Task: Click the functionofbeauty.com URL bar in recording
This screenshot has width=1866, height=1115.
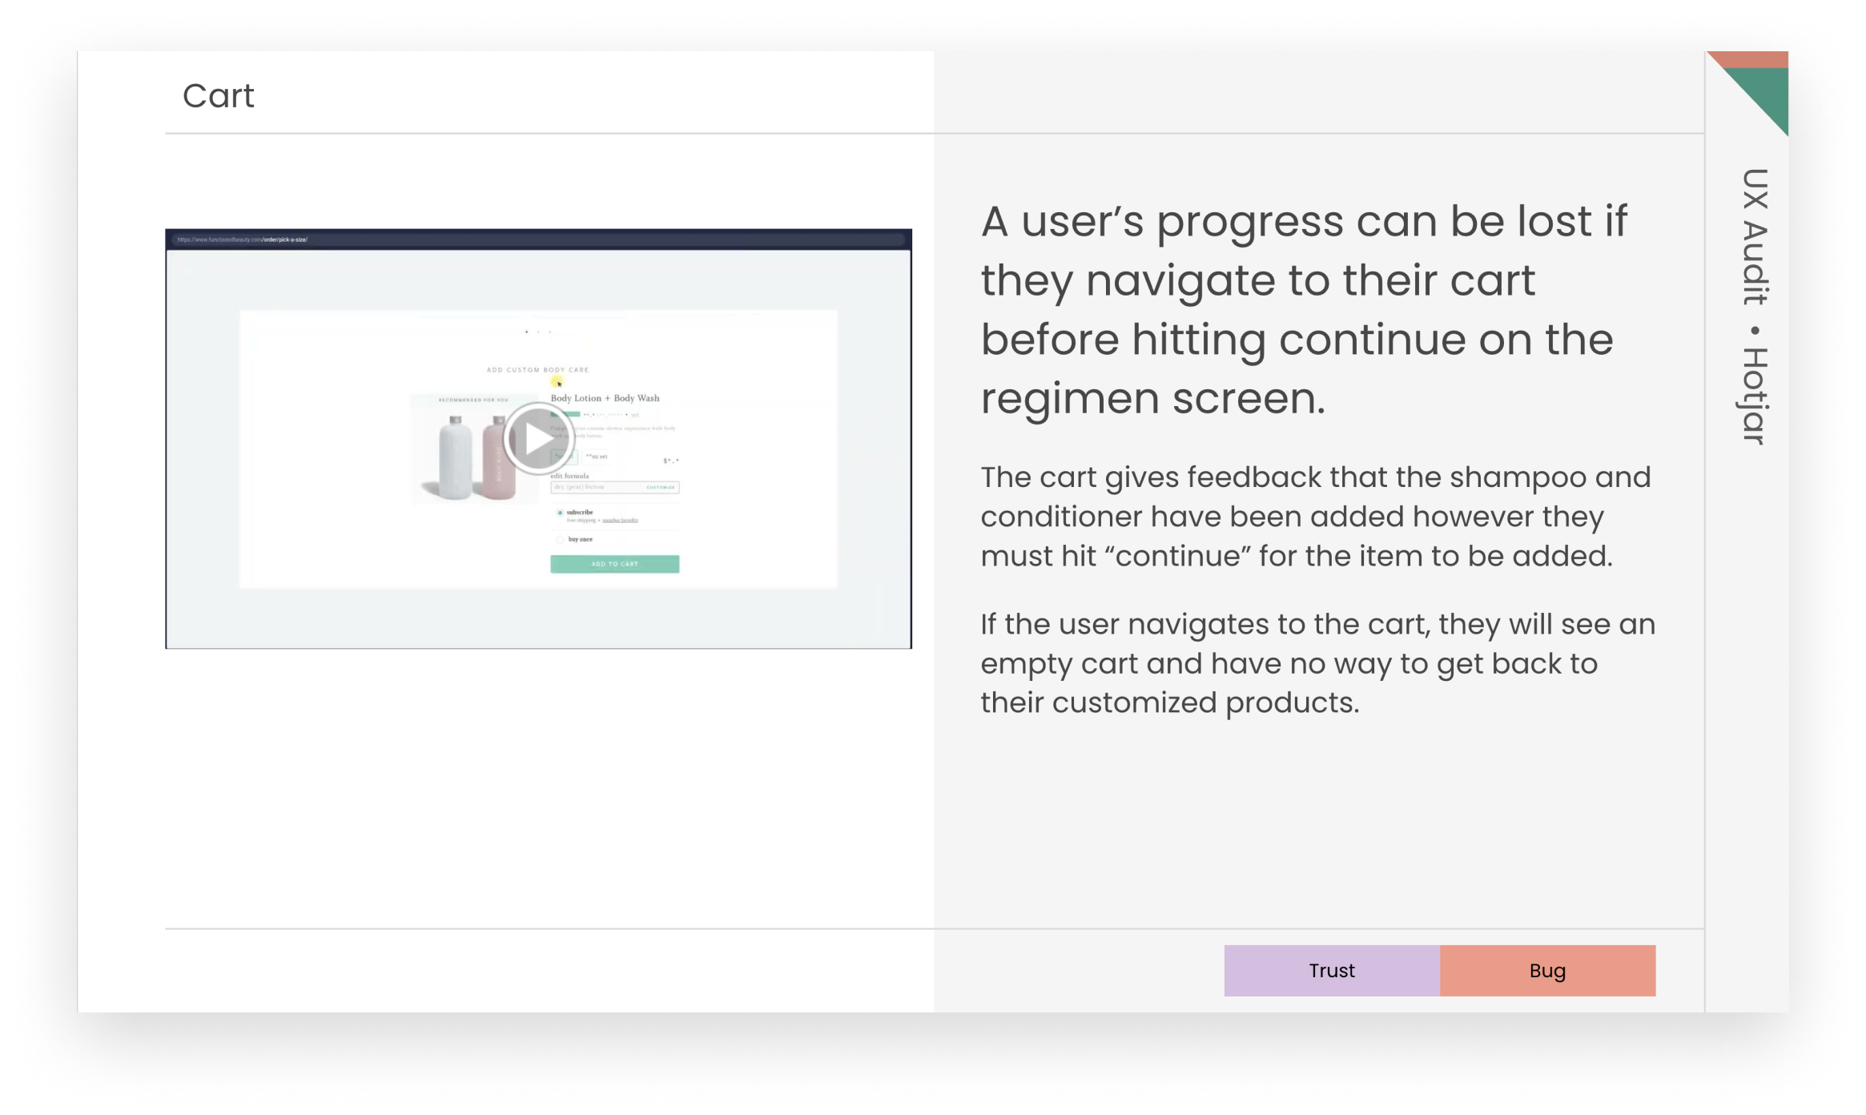Action: (x=538, y=240)
